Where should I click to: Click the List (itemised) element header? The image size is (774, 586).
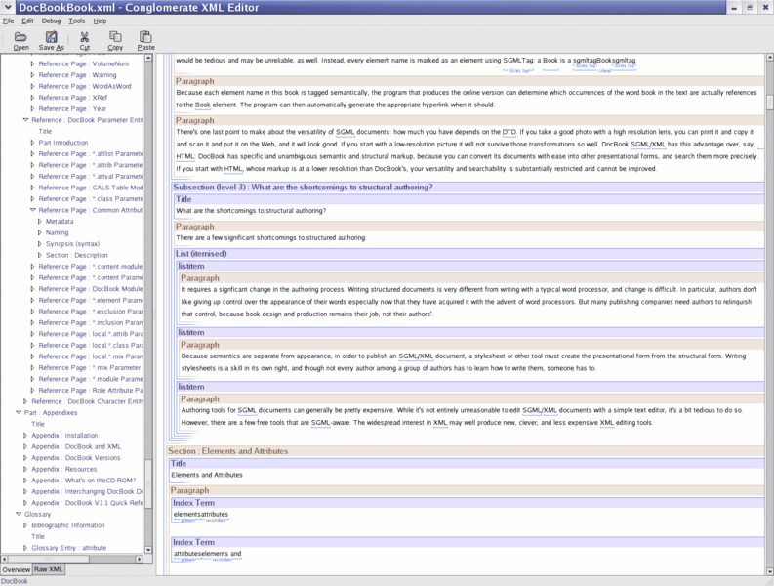pyautogui.click(x=468, y=254)
